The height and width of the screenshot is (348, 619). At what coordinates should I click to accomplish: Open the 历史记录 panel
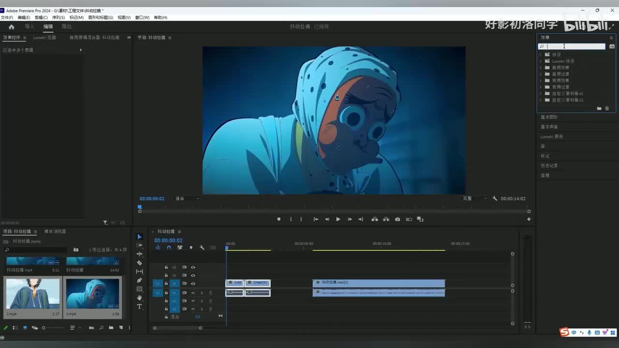click(549, 166)
